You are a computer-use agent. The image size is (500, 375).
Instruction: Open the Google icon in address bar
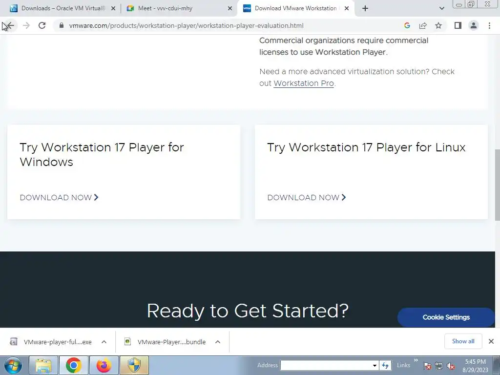click(x=407, y=25)
